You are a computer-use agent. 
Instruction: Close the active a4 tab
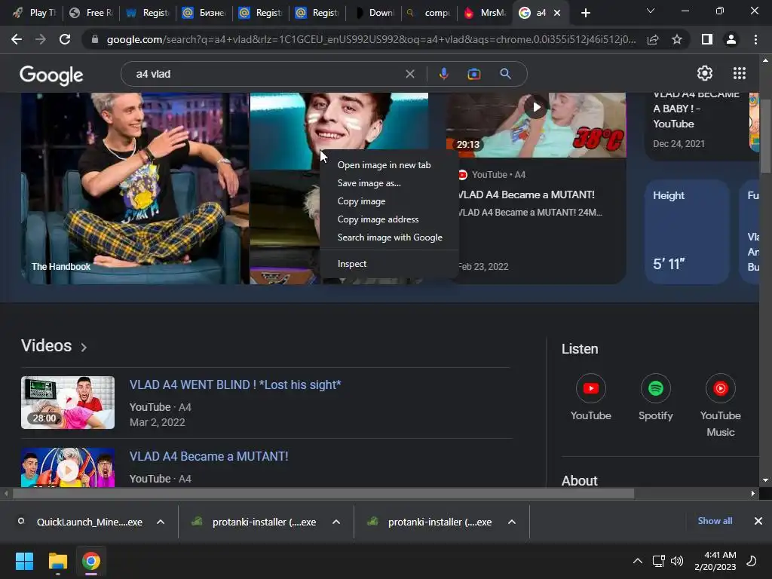557,13
